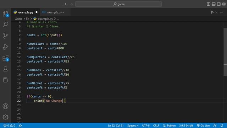Open the Manage gear icon
Image resolution: width=227 pixels, height=128 pixels.
pyautogui.click(x=6, y=117)
